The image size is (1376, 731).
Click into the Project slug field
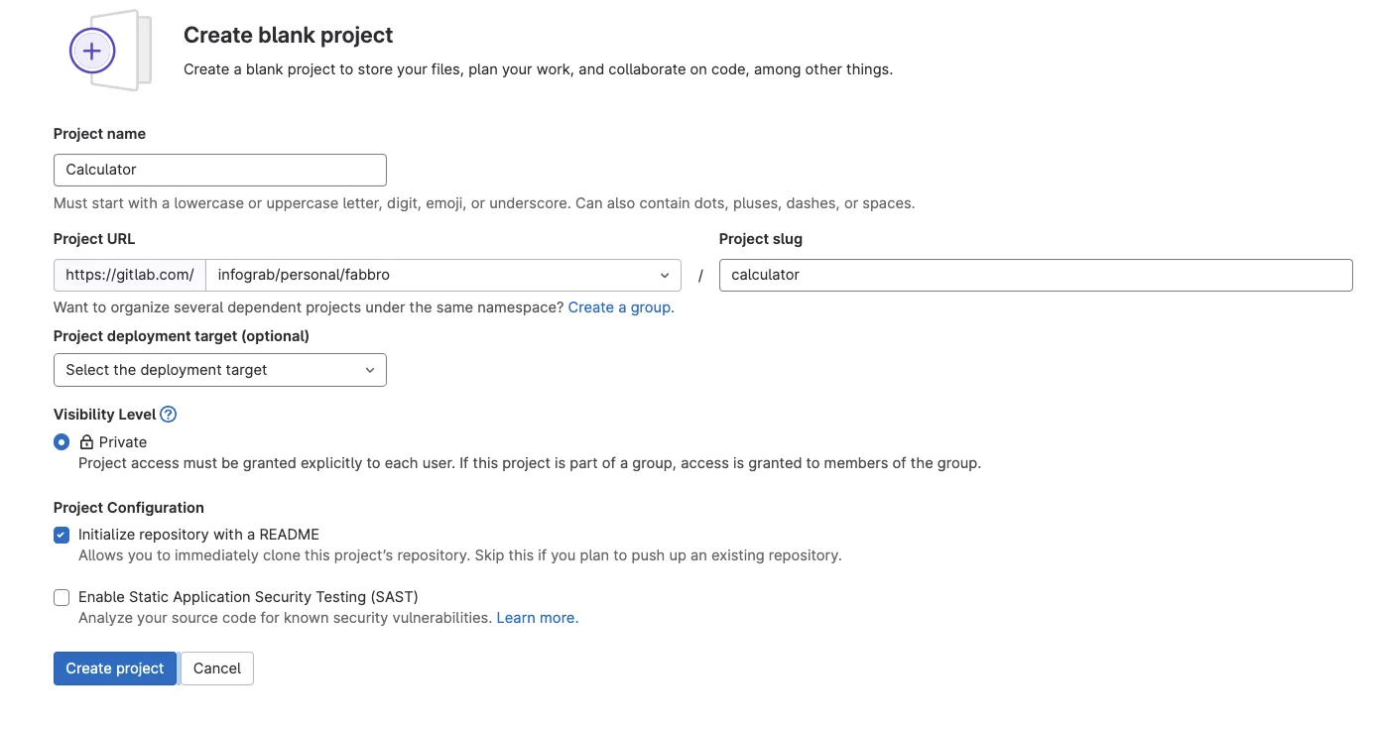pos(1035,275)
